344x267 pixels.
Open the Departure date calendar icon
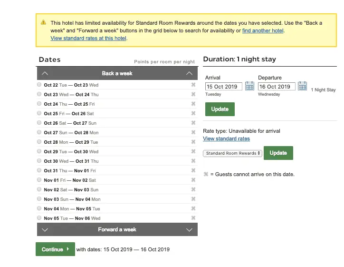(x=302, y=86)
